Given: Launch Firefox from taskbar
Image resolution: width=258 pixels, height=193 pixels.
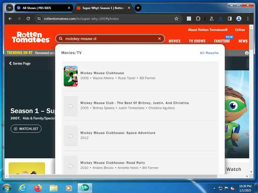Looking at the screenshot, I should pos(38,188).
